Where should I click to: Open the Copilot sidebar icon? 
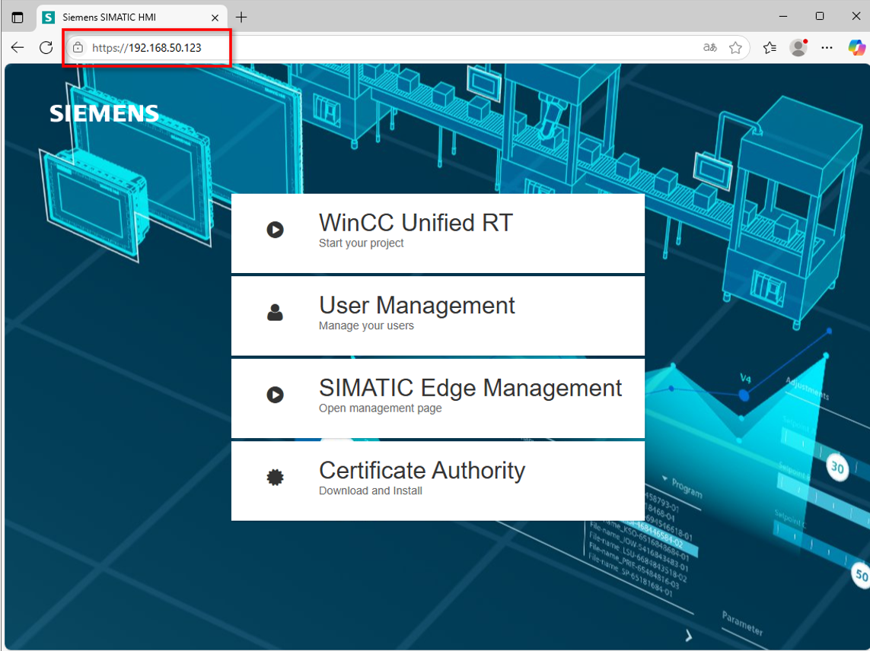coord(857,48)
